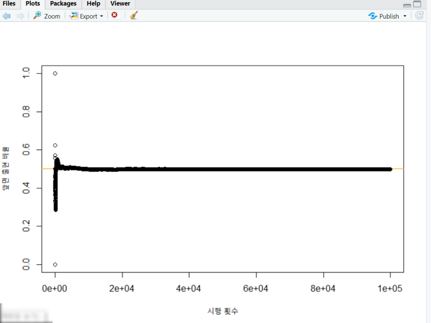
Task: Open the Publish dropdown arrow
Action: [405, 16]
